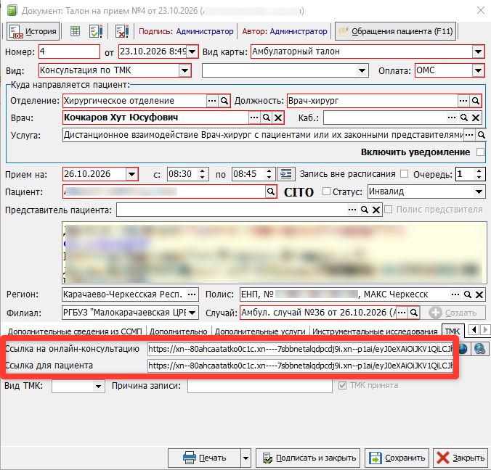Screen dimensions: 491x470
Task: Clear the Врач field with X
Action: tap(278, 117)
